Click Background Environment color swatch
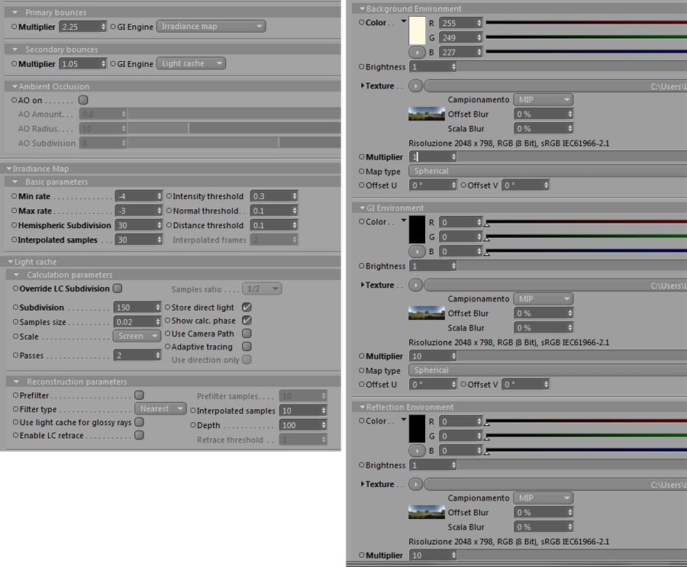 coord(417,31)
